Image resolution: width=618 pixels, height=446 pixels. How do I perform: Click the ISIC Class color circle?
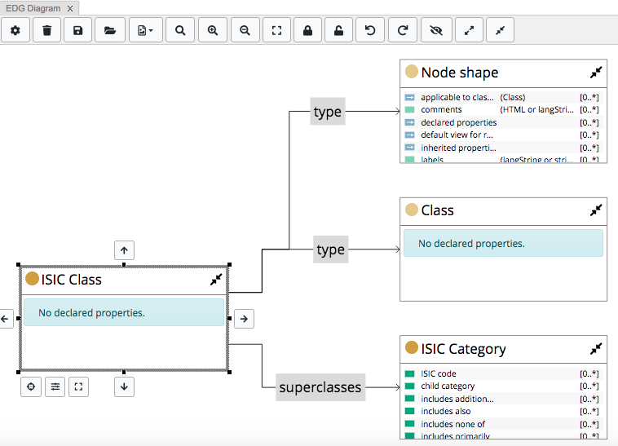pyautogui.click(x=32, y=279)
